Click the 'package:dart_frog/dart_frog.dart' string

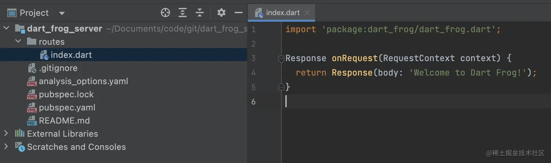click(x=409, y=29)
